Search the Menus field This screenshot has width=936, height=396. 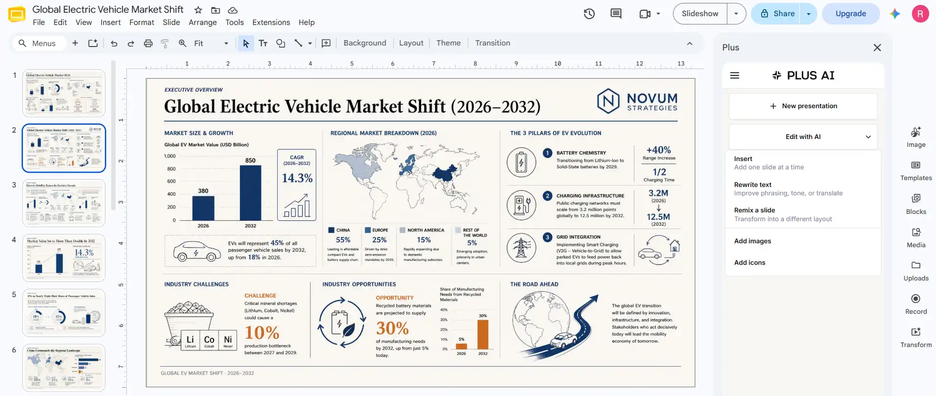(x=38, y=43)
